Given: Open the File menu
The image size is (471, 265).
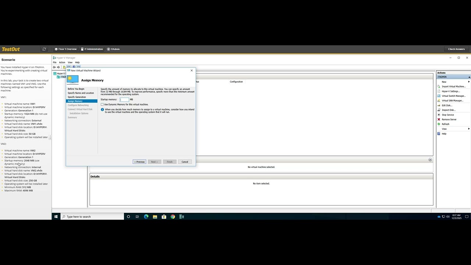Looking at the screenshot, I should pos(54,63).
